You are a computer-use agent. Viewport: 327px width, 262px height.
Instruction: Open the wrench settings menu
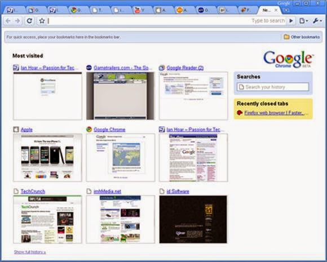point(317,21)
